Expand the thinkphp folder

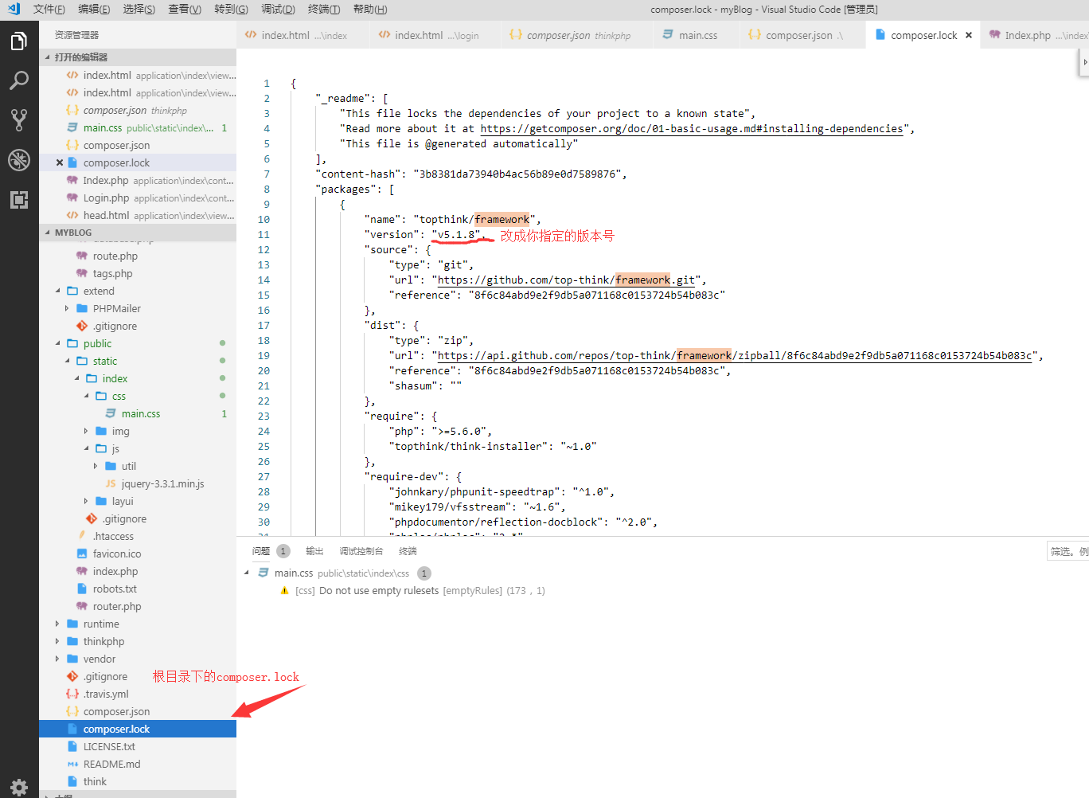[x=58, y=641]
